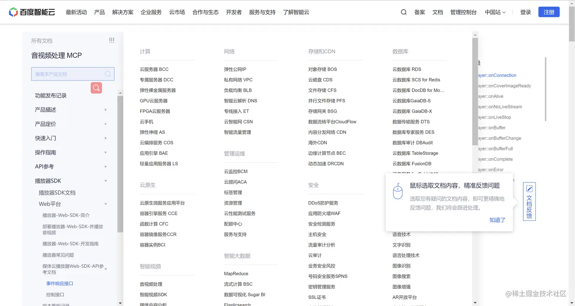Image resolution: width=575 pixels, height=306 pixels.
Task: Click the mouse icon in feedback tooltip
Action: click(398, 191)
